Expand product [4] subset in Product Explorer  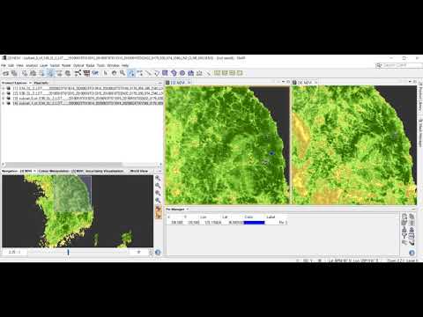4,103
